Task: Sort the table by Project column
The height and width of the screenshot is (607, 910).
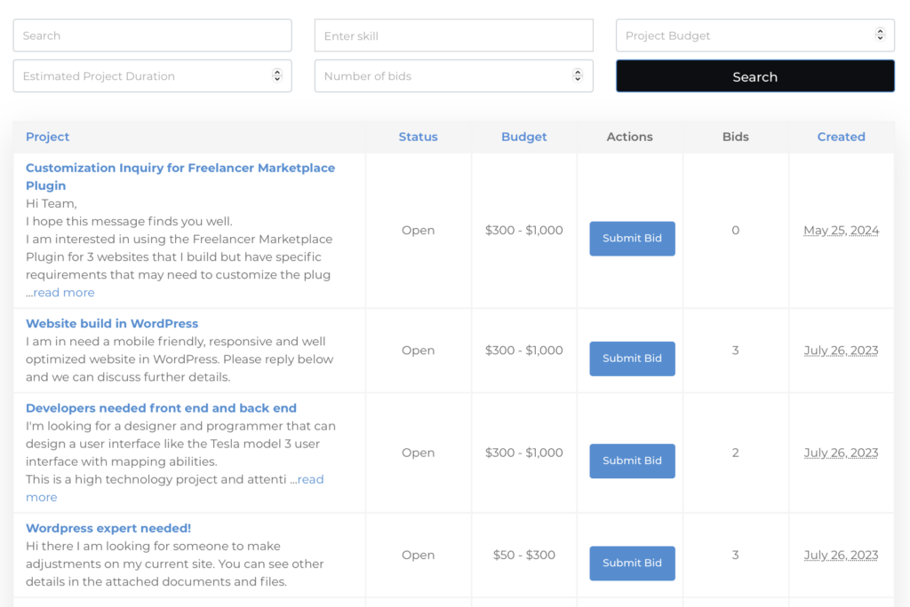Action: click(47, 137)
